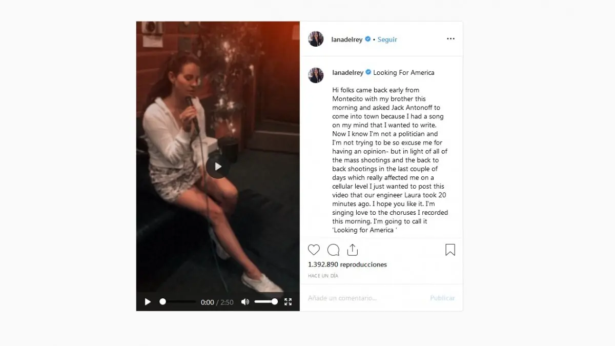
Task: Play the video with the center play button
Action: point(218,166)
